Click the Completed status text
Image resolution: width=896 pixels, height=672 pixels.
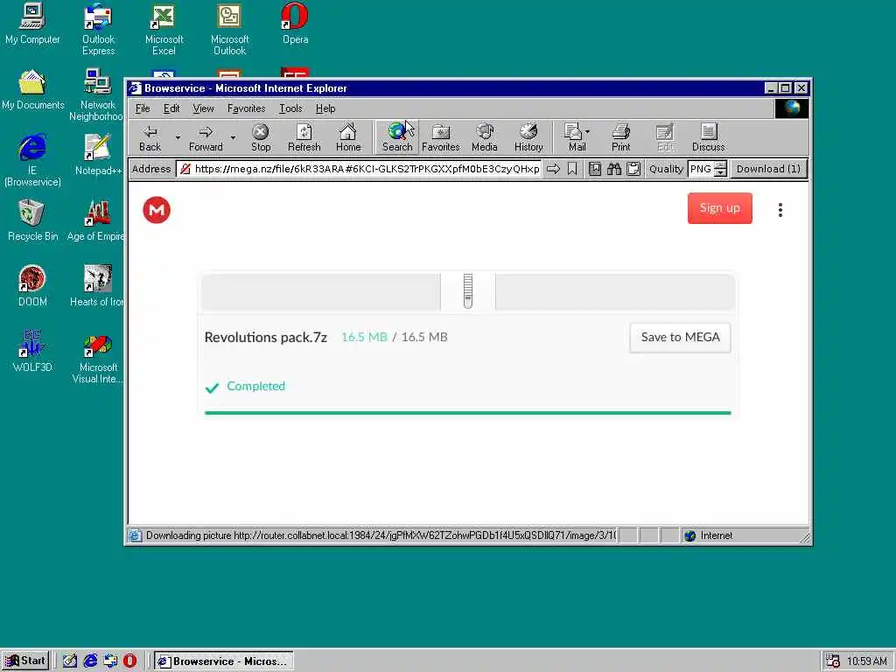pyautogui.click(x=255, y=386)
